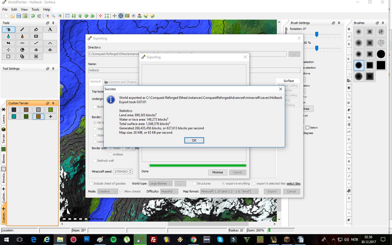Screen dimensions: 392x245
Task: Click OK in the Success dialog
Action: (194, 140)
